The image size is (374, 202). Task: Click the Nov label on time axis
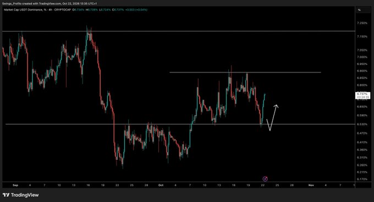pyautogui.click(x=311, y=185)
